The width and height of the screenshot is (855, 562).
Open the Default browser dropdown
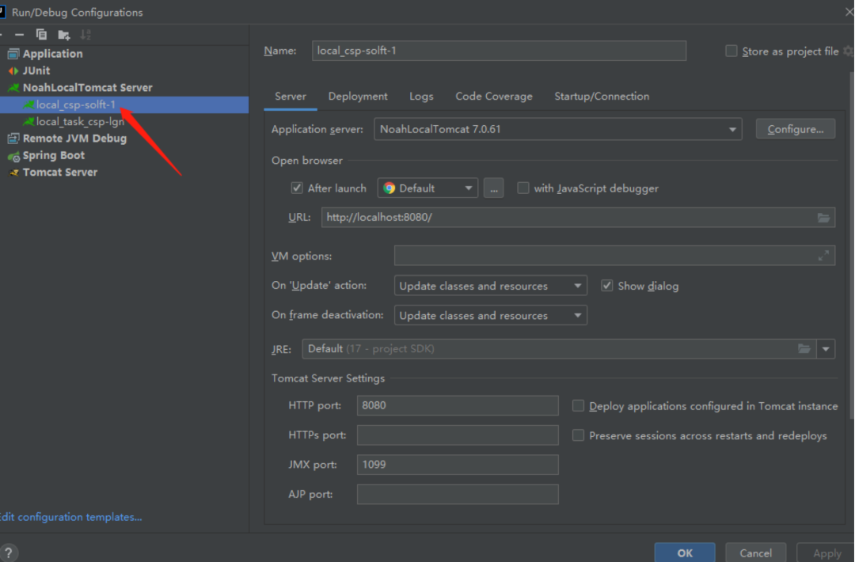tap(427, 188)
